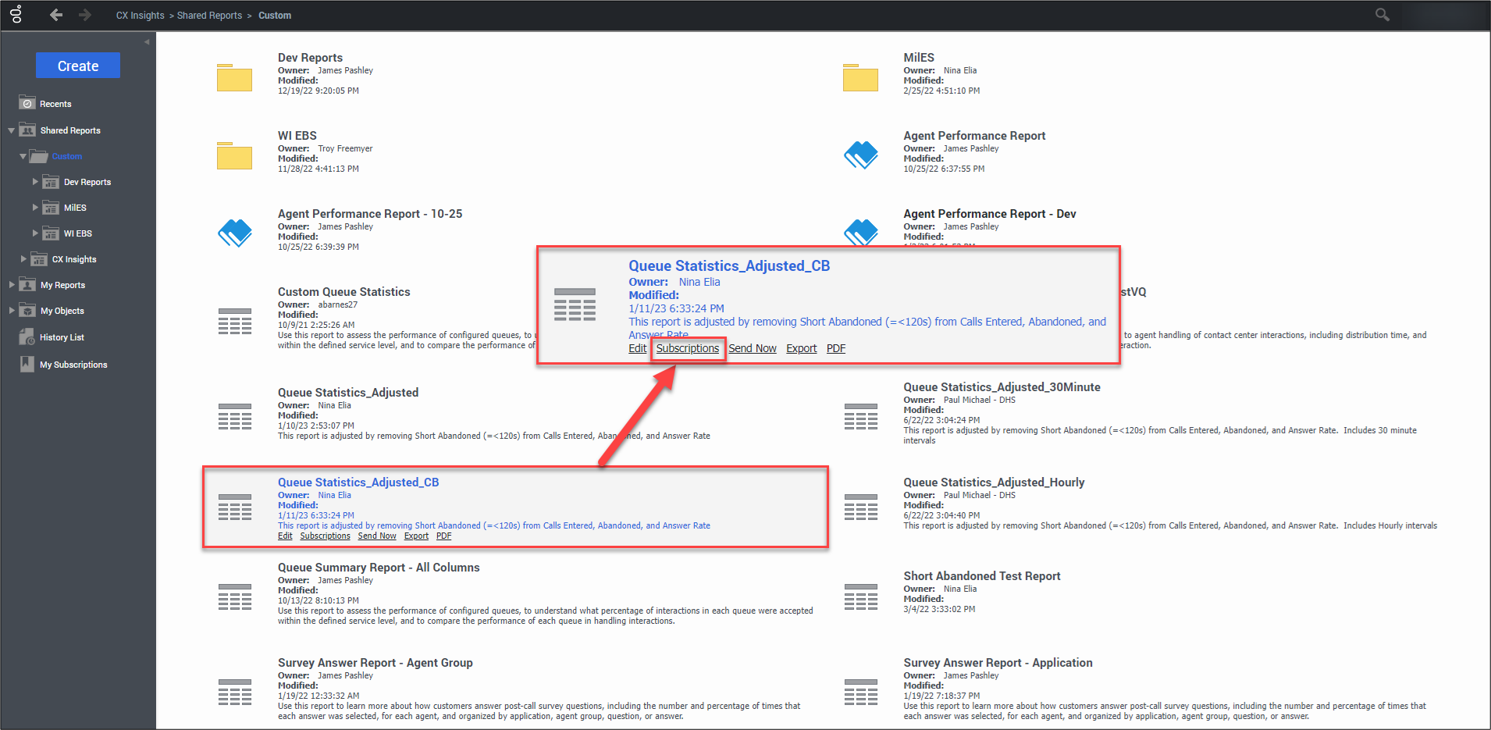The width and height of the screenshot is (1491, 730).
Task: Click the Recents sidebar icon
Action: coord(27,103)
